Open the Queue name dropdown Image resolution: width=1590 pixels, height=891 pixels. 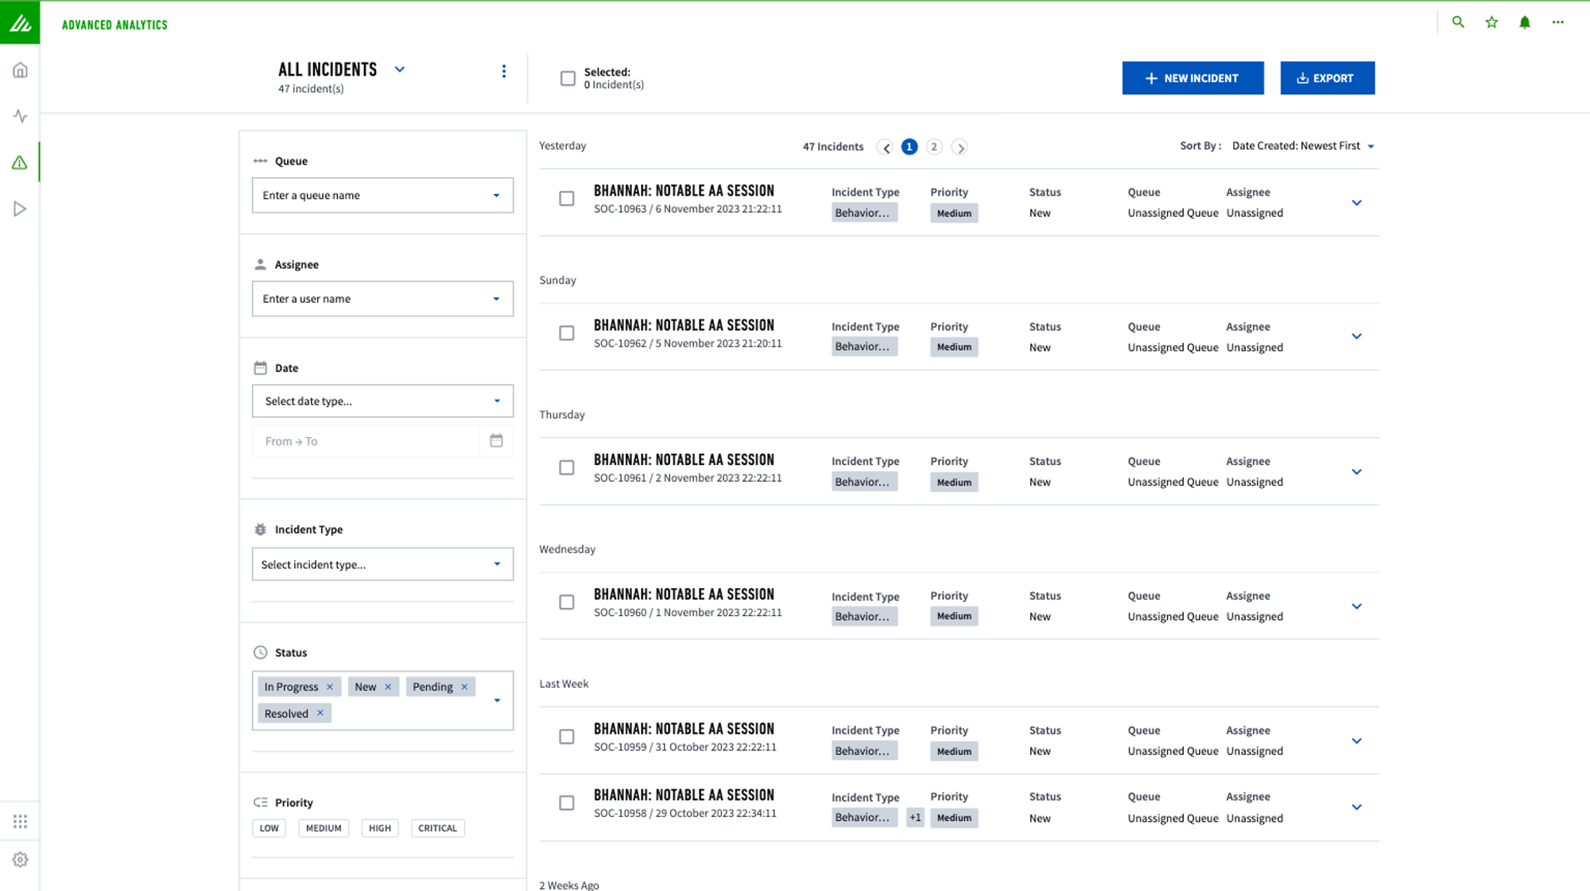coord(382,195)
